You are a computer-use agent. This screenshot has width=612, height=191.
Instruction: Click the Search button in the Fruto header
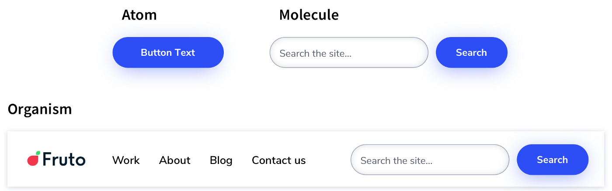pos(552,160)
